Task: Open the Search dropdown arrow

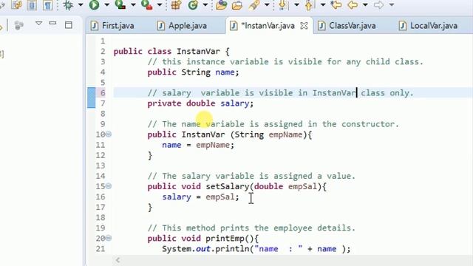Action: [x=267, y=5]
